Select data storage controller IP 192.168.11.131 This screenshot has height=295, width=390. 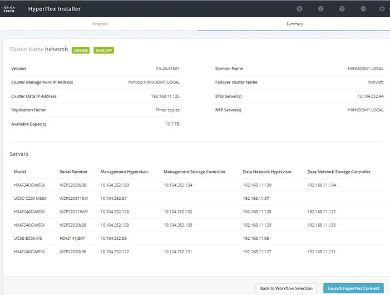[322, 252]
